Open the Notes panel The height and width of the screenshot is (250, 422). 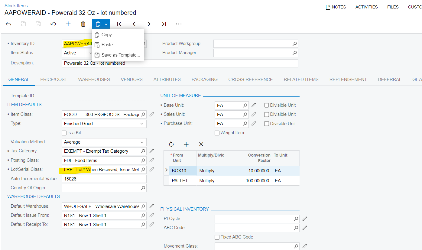coord(336,7)
